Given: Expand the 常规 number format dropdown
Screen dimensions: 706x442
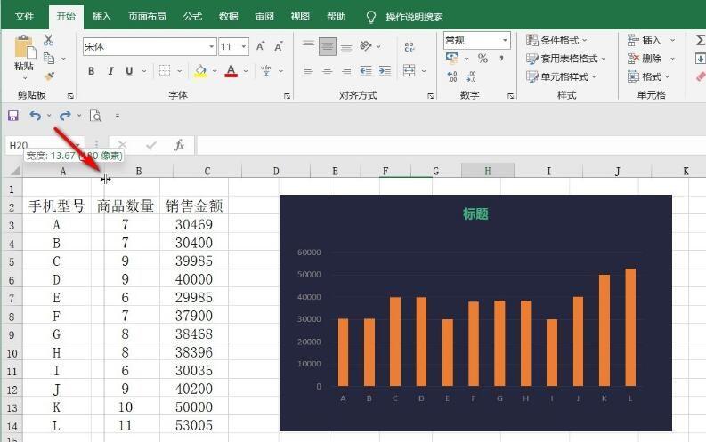Looking at the screenshot, I should click(x=505, y=41).
